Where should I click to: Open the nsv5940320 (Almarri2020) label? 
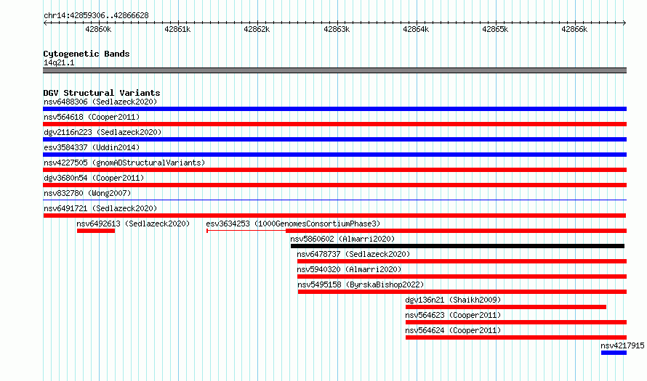click(349, 269)
